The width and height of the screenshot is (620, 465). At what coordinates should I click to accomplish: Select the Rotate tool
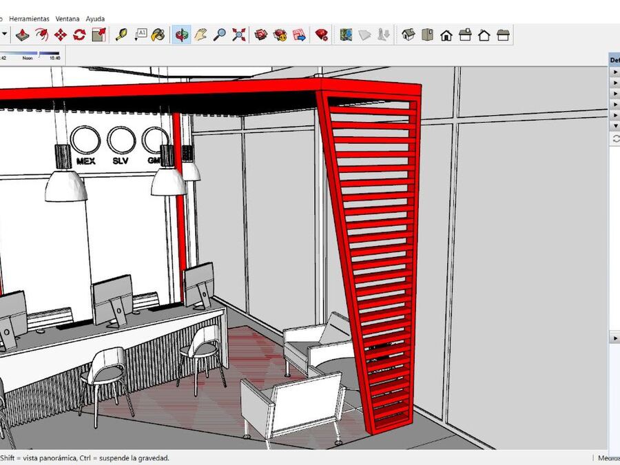pos(79,35)
